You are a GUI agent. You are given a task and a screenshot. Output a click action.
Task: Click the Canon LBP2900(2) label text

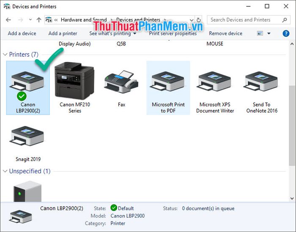pyautogui.click(x=28, y=107)
